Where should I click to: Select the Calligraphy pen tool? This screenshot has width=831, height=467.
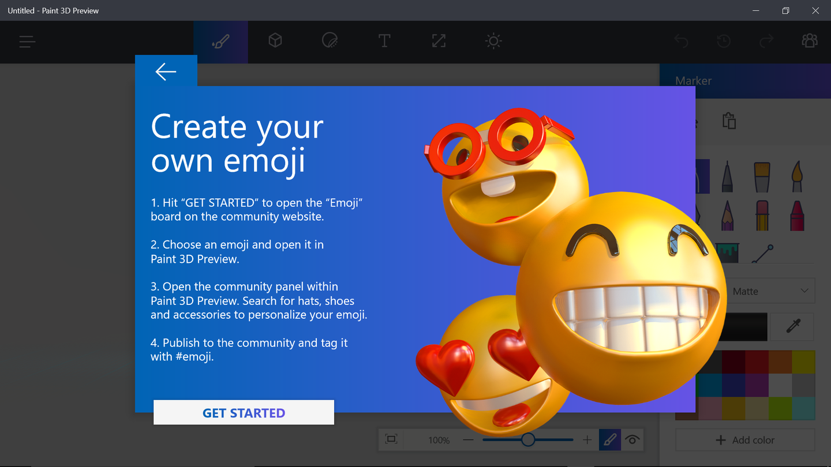click(728, 176)
